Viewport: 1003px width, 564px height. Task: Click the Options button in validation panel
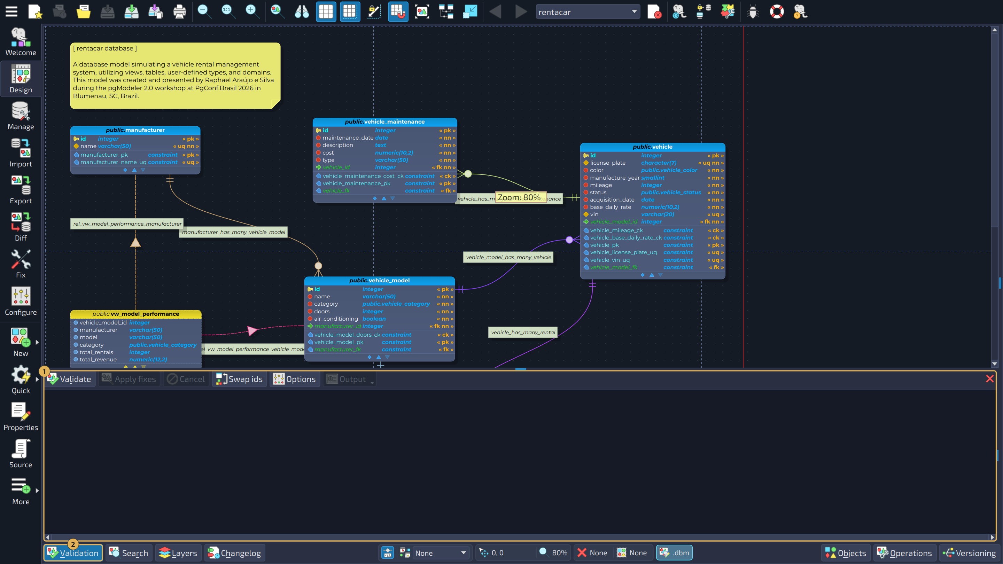(x=294, y=379)
